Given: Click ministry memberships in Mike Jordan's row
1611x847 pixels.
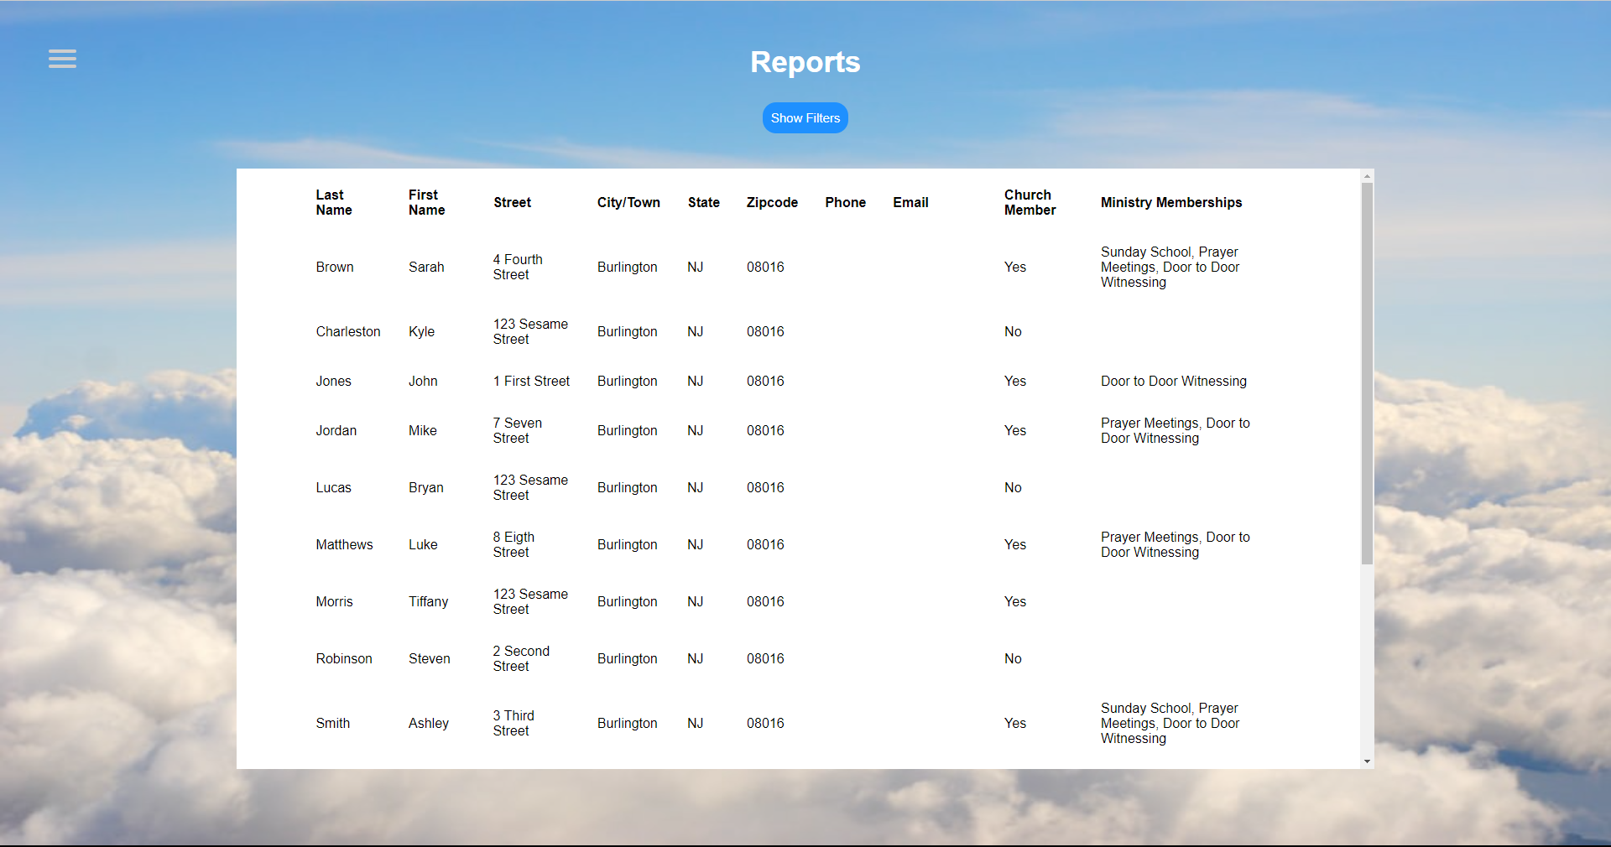Looking at the screenshot, I should pos(1176,430).
